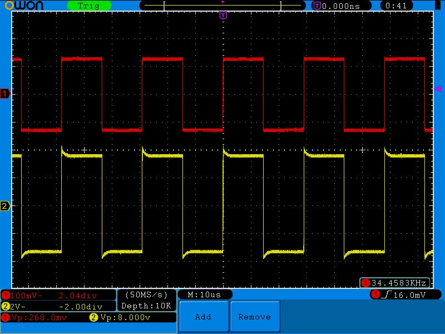Click the purple trigger position marker at top
This screenshot has width=445, height=334.
click(223, 15)
